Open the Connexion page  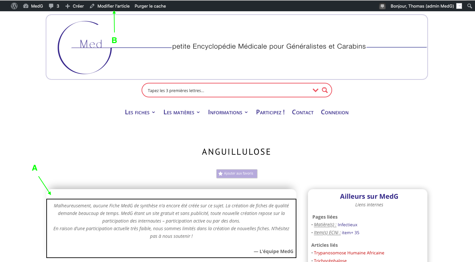pos(335,112)
